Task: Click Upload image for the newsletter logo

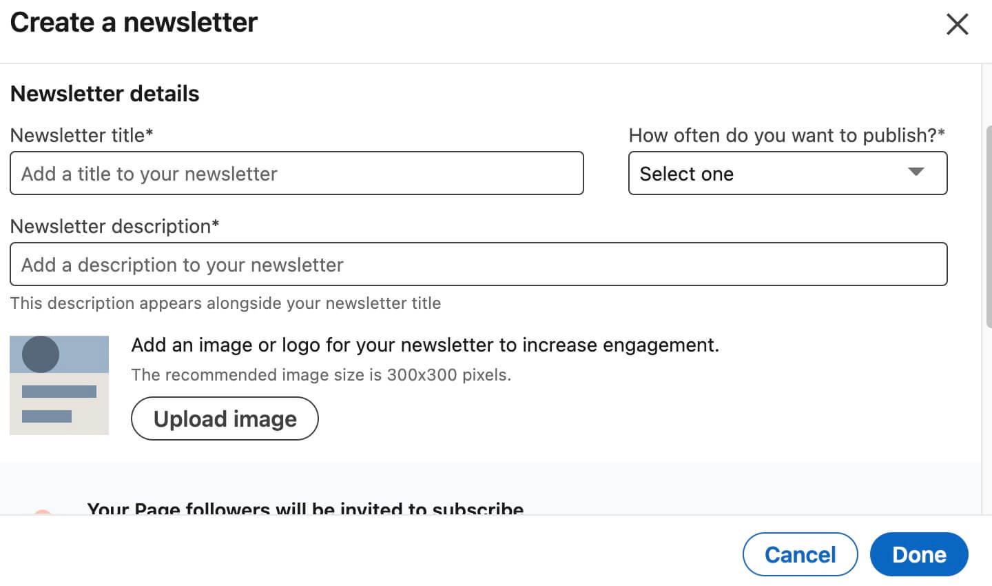Action: [x=224, y=418]
